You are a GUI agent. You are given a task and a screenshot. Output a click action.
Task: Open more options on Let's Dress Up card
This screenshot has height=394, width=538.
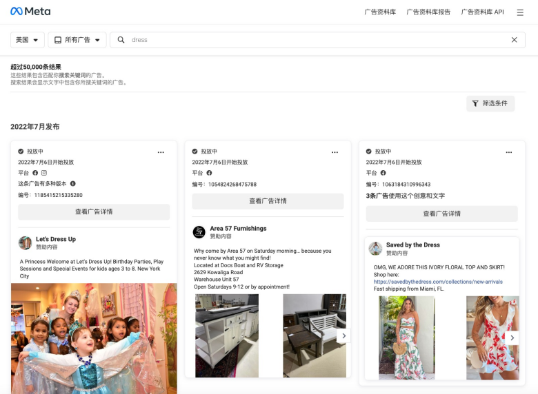tap(161, 152)
